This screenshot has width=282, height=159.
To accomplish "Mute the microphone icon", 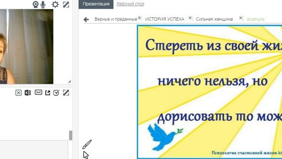I will tap(43, 5).
